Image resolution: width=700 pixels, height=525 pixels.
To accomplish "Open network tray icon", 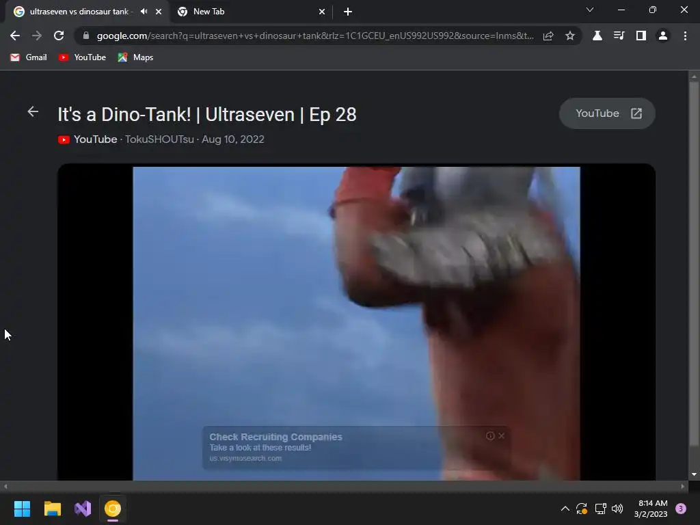I will pyautogui.click(x=600, y=509).
